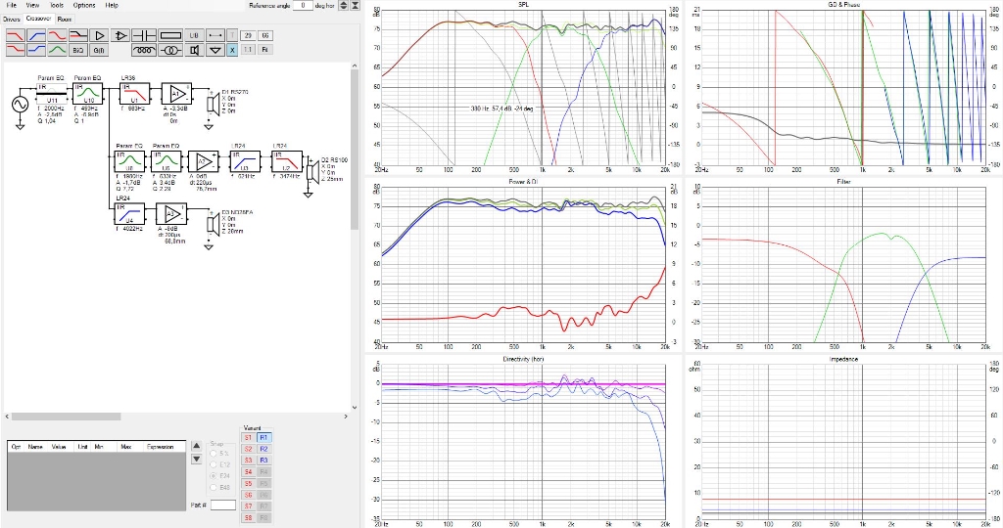Screen dimensions: 1003x528
Task: Open the Options menu
Action: click(x=84, y=5)
